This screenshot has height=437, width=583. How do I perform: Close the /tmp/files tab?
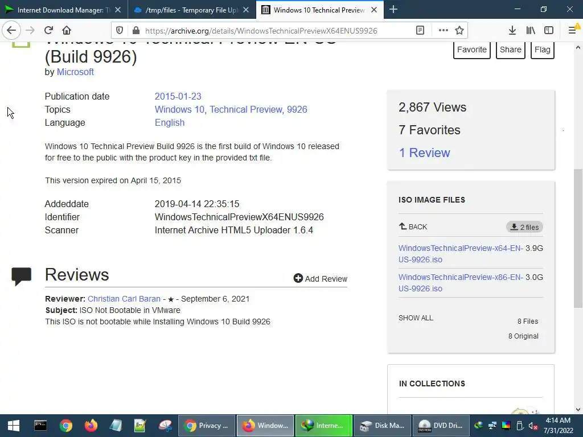click(246, 10)
